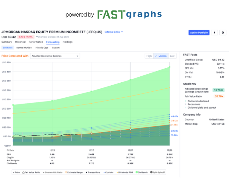Toggle Dividends POR legend entry
Viewport: 229px width, 190px height.
[x=125, y=172]
